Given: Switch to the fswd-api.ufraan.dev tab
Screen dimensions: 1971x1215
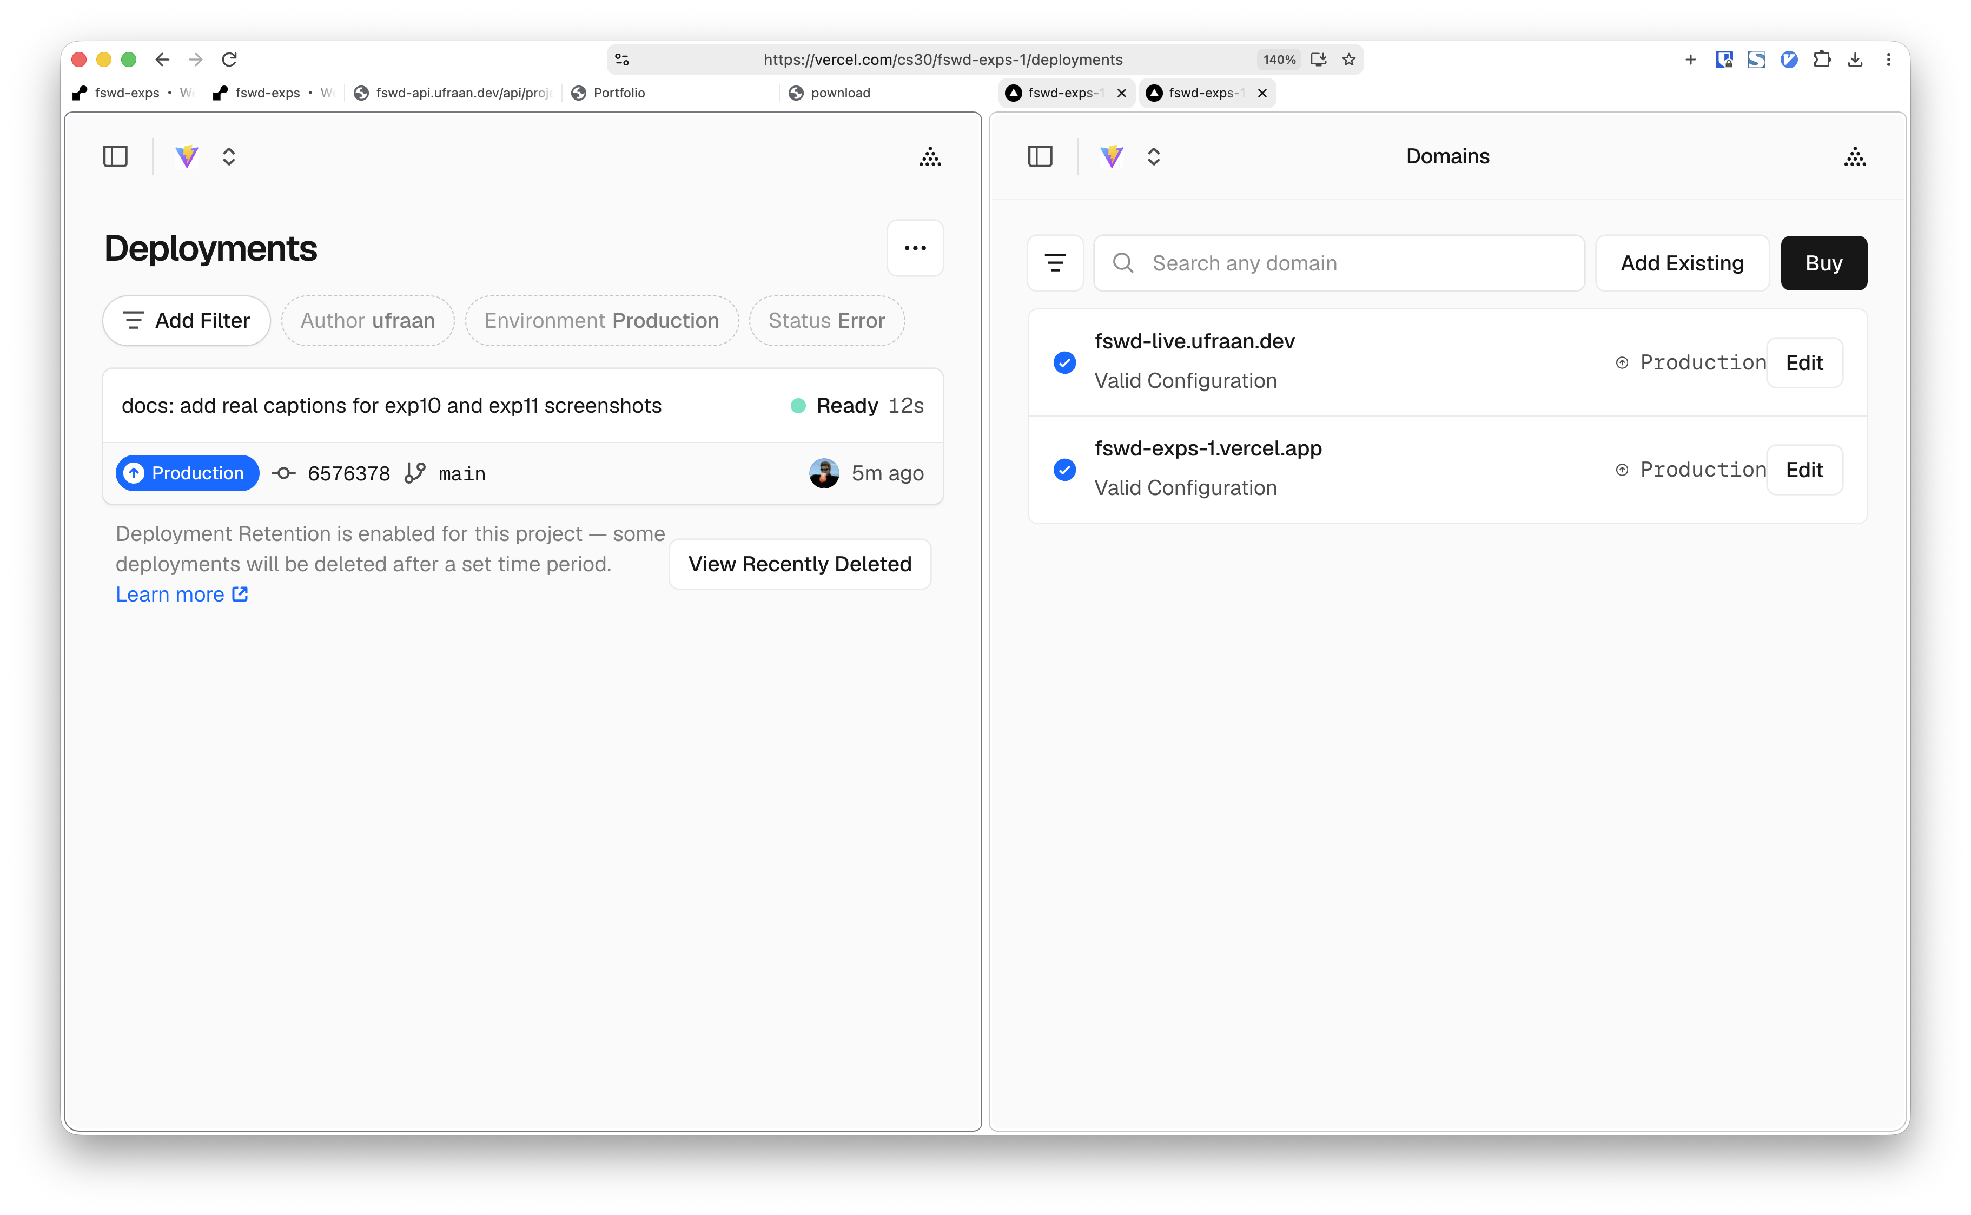Looking at the screenshot, I should tap(453, 93).
